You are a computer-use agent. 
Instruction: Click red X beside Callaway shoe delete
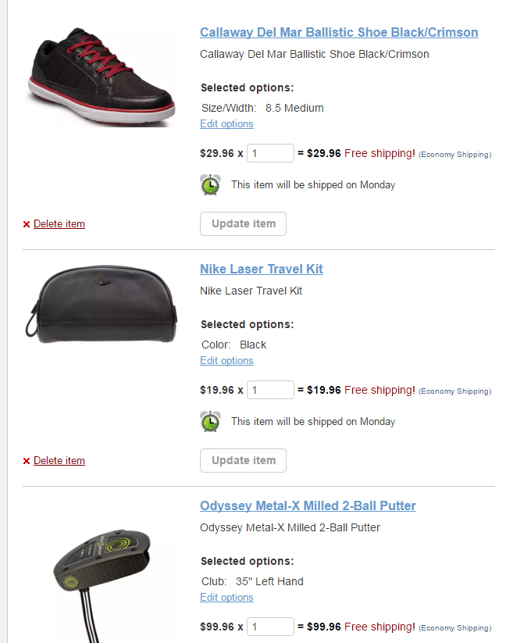[27, 224]
